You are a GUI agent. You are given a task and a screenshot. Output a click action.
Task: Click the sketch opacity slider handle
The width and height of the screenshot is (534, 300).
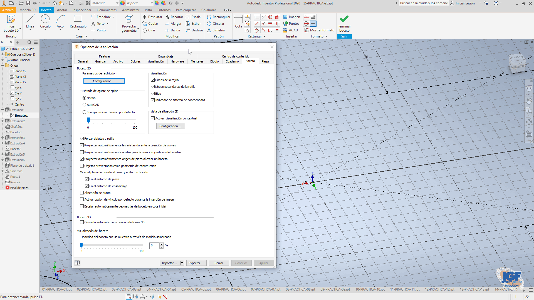[x=81, y=245]
